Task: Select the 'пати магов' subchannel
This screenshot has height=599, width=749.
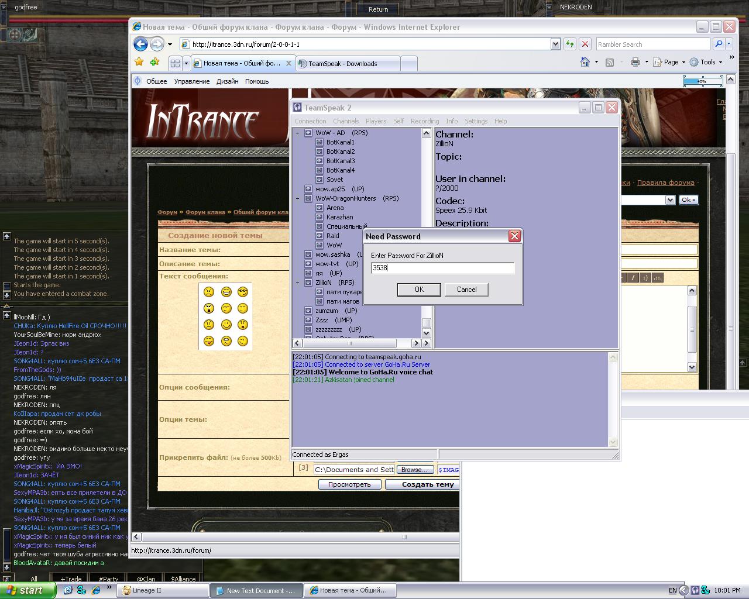Action: click(343, 301)
